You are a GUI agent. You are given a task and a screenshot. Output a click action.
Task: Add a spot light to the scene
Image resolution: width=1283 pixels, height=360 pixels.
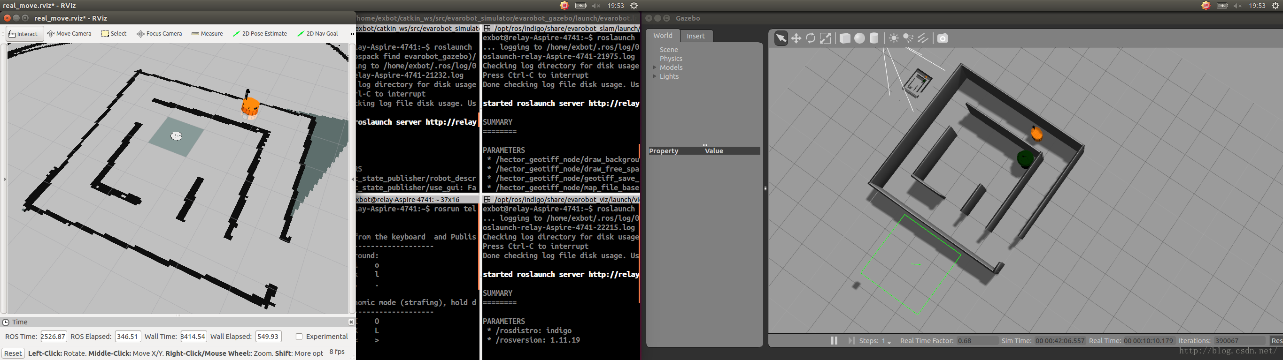click(908, 38)
